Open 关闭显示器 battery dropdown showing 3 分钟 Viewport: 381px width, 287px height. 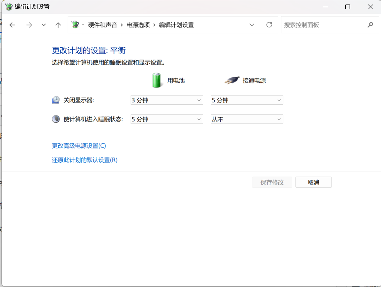(167, 100)
